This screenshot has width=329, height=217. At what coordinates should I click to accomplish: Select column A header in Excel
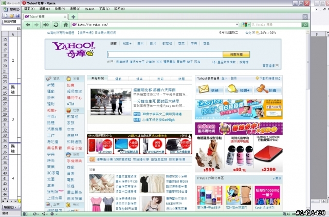click(x=13, y=34)
